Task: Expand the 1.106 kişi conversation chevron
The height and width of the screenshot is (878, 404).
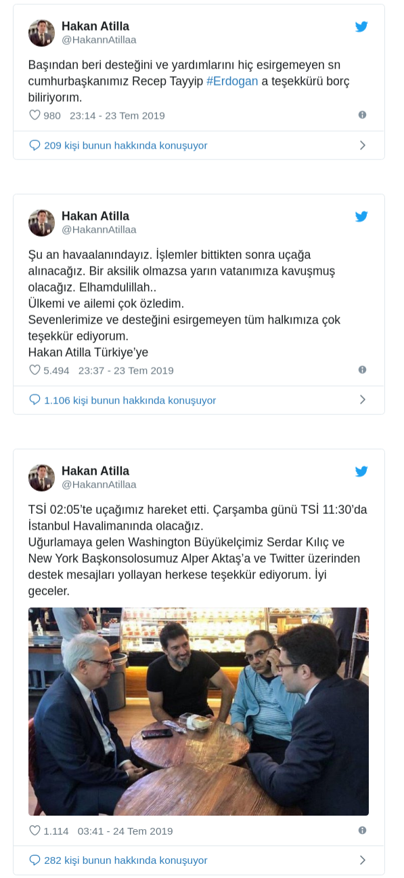Action: click(x=363, y=400)
